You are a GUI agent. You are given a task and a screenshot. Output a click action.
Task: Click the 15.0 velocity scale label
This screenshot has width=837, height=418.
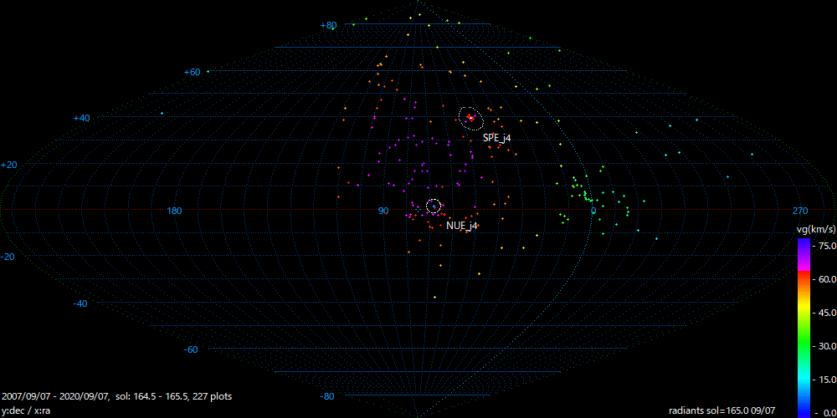[825, 379]
